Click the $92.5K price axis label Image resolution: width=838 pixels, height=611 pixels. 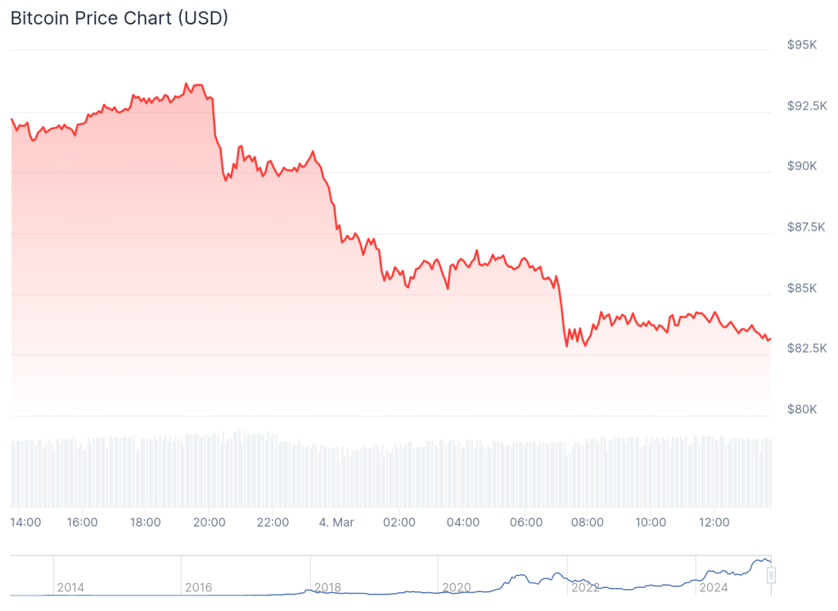click(x=807, y=106)
